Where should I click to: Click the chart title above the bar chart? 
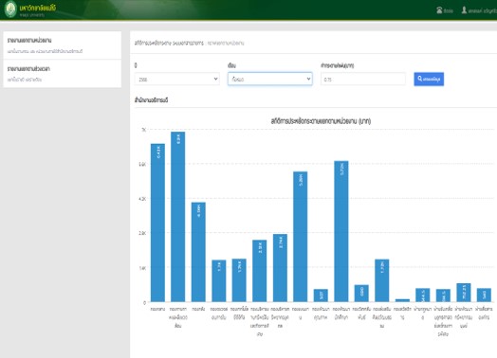(321, 121)
